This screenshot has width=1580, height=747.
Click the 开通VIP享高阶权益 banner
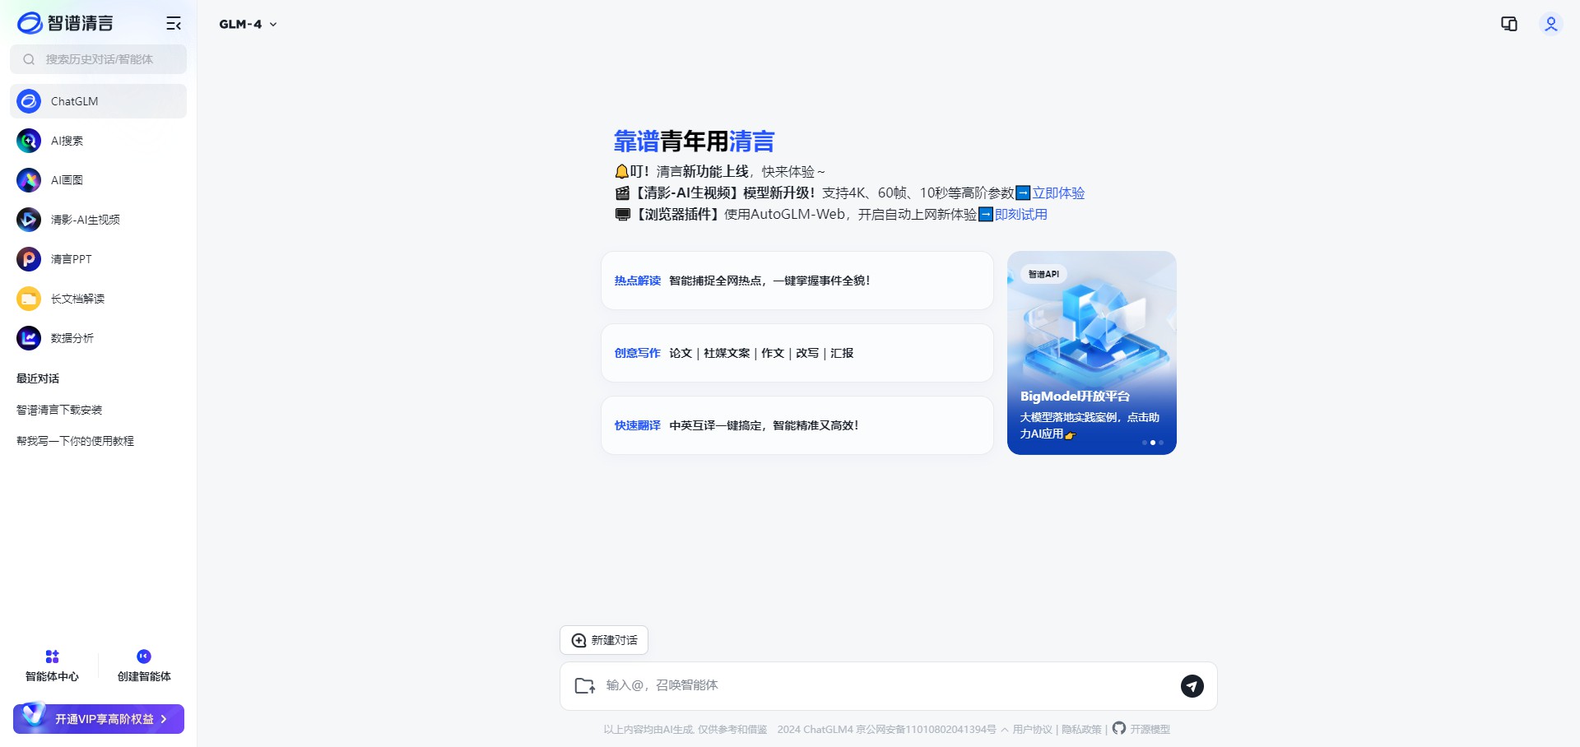pyautogui.click(x=99, y=718)
